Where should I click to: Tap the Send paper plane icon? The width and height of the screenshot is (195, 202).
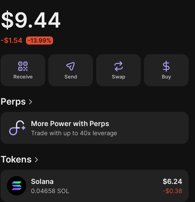[x=71, y=66]
